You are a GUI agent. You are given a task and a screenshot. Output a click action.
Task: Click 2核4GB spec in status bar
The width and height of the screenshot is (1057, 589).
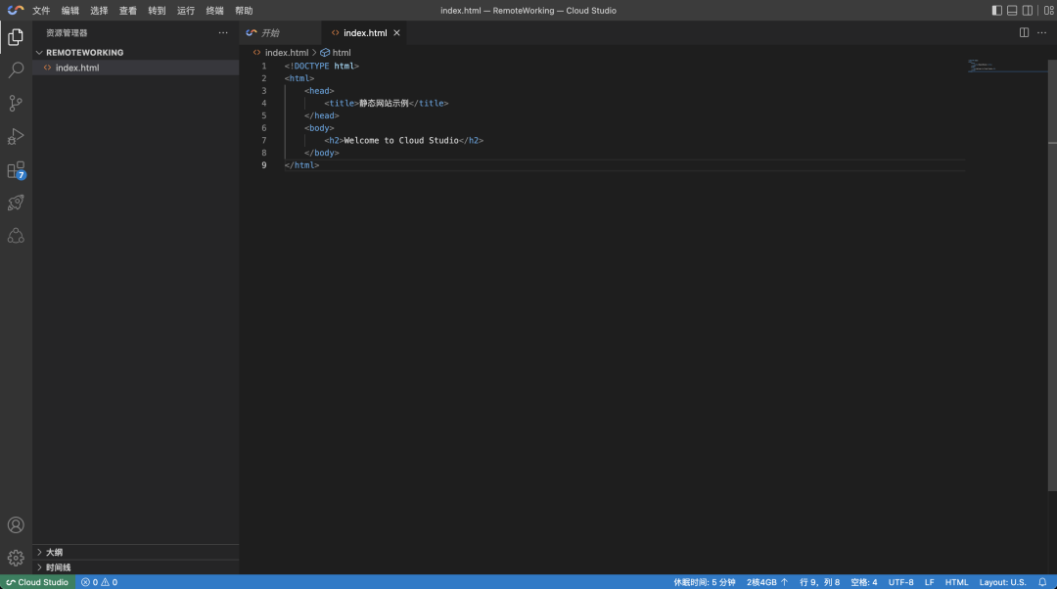(x=766, y=582)
